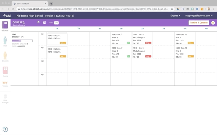The height and width of the screenshot is (135, 217).
Task: Click the orange tag on Q1 Sec. 10
Action: pos(191,43)
